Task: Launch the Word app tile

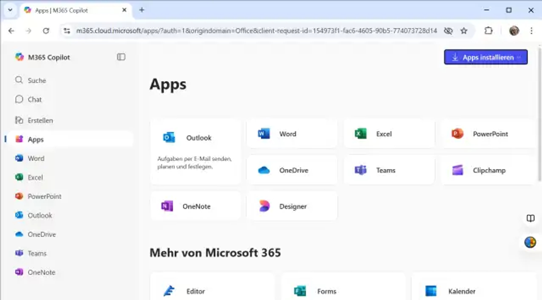Action: pos(292,134)
